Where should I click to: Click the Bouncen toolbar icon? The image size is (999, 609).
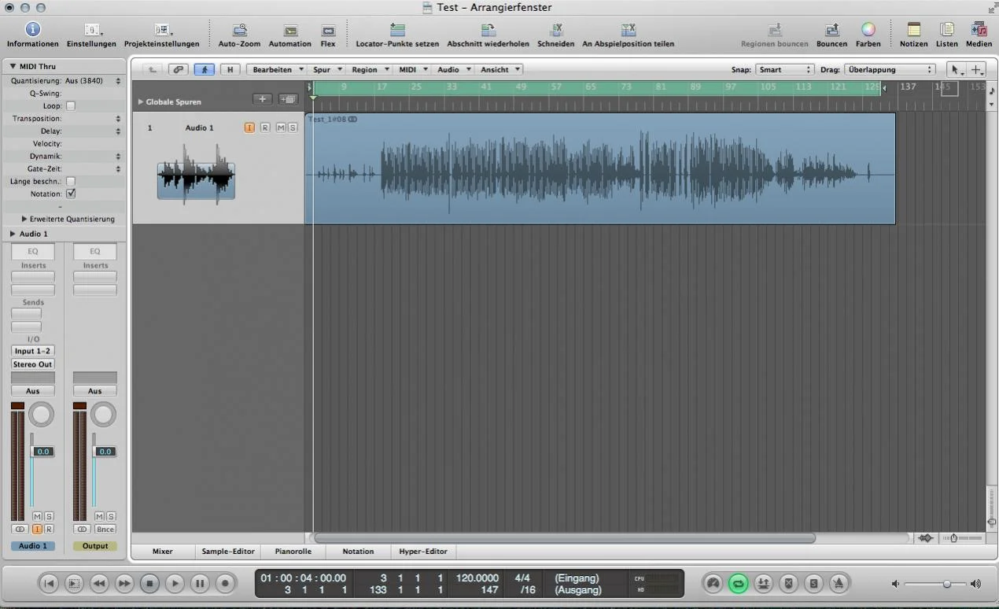(x=831, y=30)
